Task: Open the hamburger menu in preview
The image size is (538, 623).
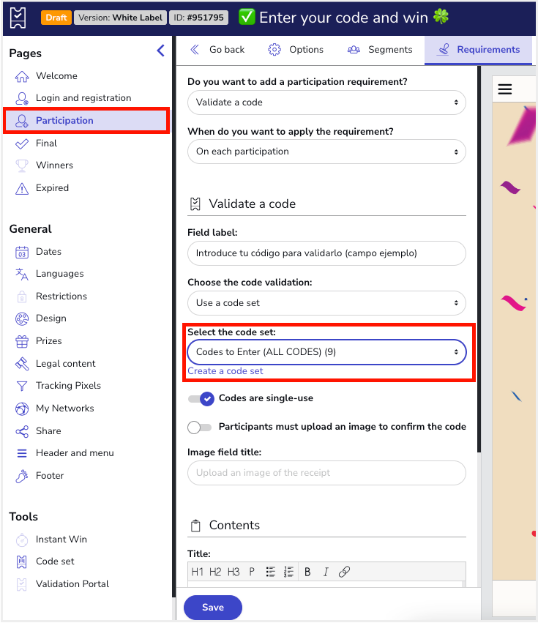Action: pyautogui.click(x=505, y=89)
